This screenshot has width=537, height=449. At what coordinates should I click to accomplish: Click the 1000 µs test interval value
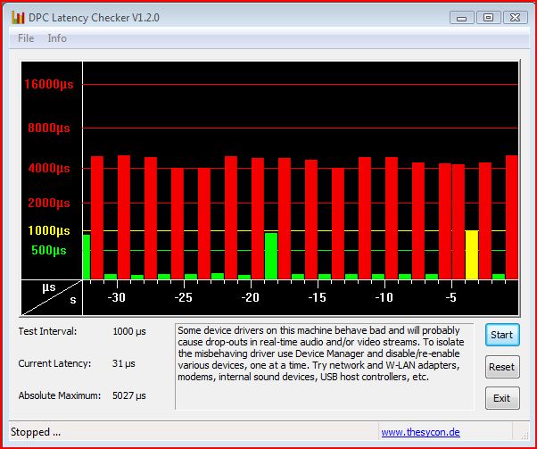(129, 331)
